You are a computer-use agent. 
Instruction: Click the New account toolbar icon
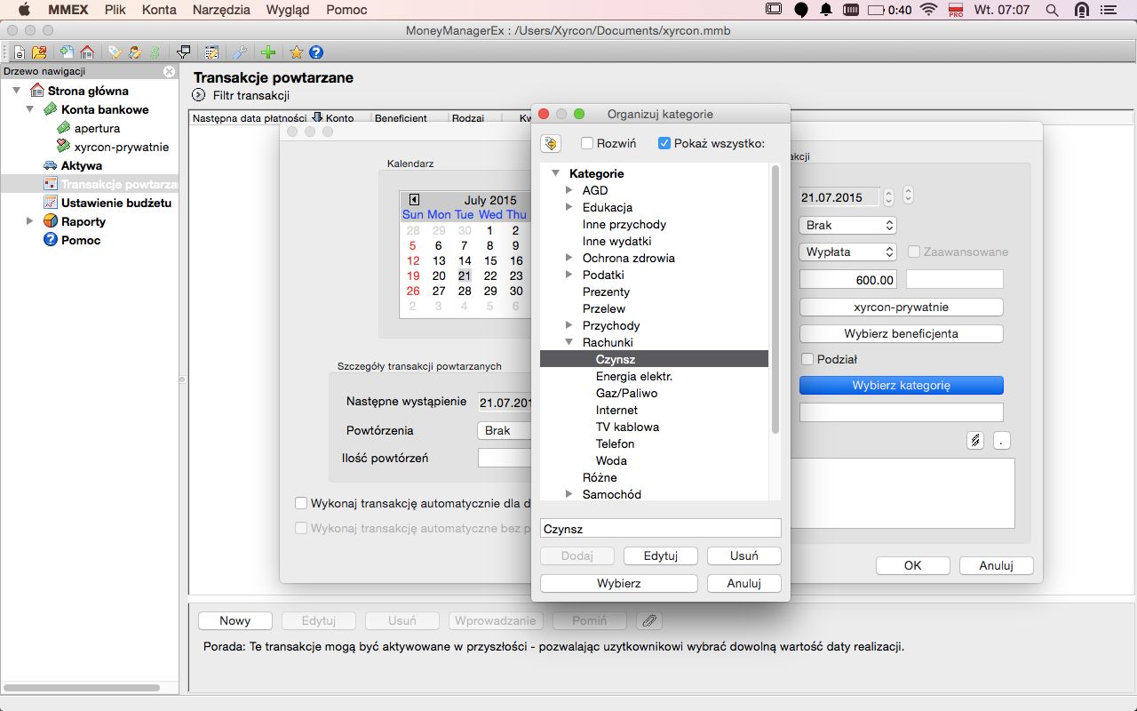(68, 52)
